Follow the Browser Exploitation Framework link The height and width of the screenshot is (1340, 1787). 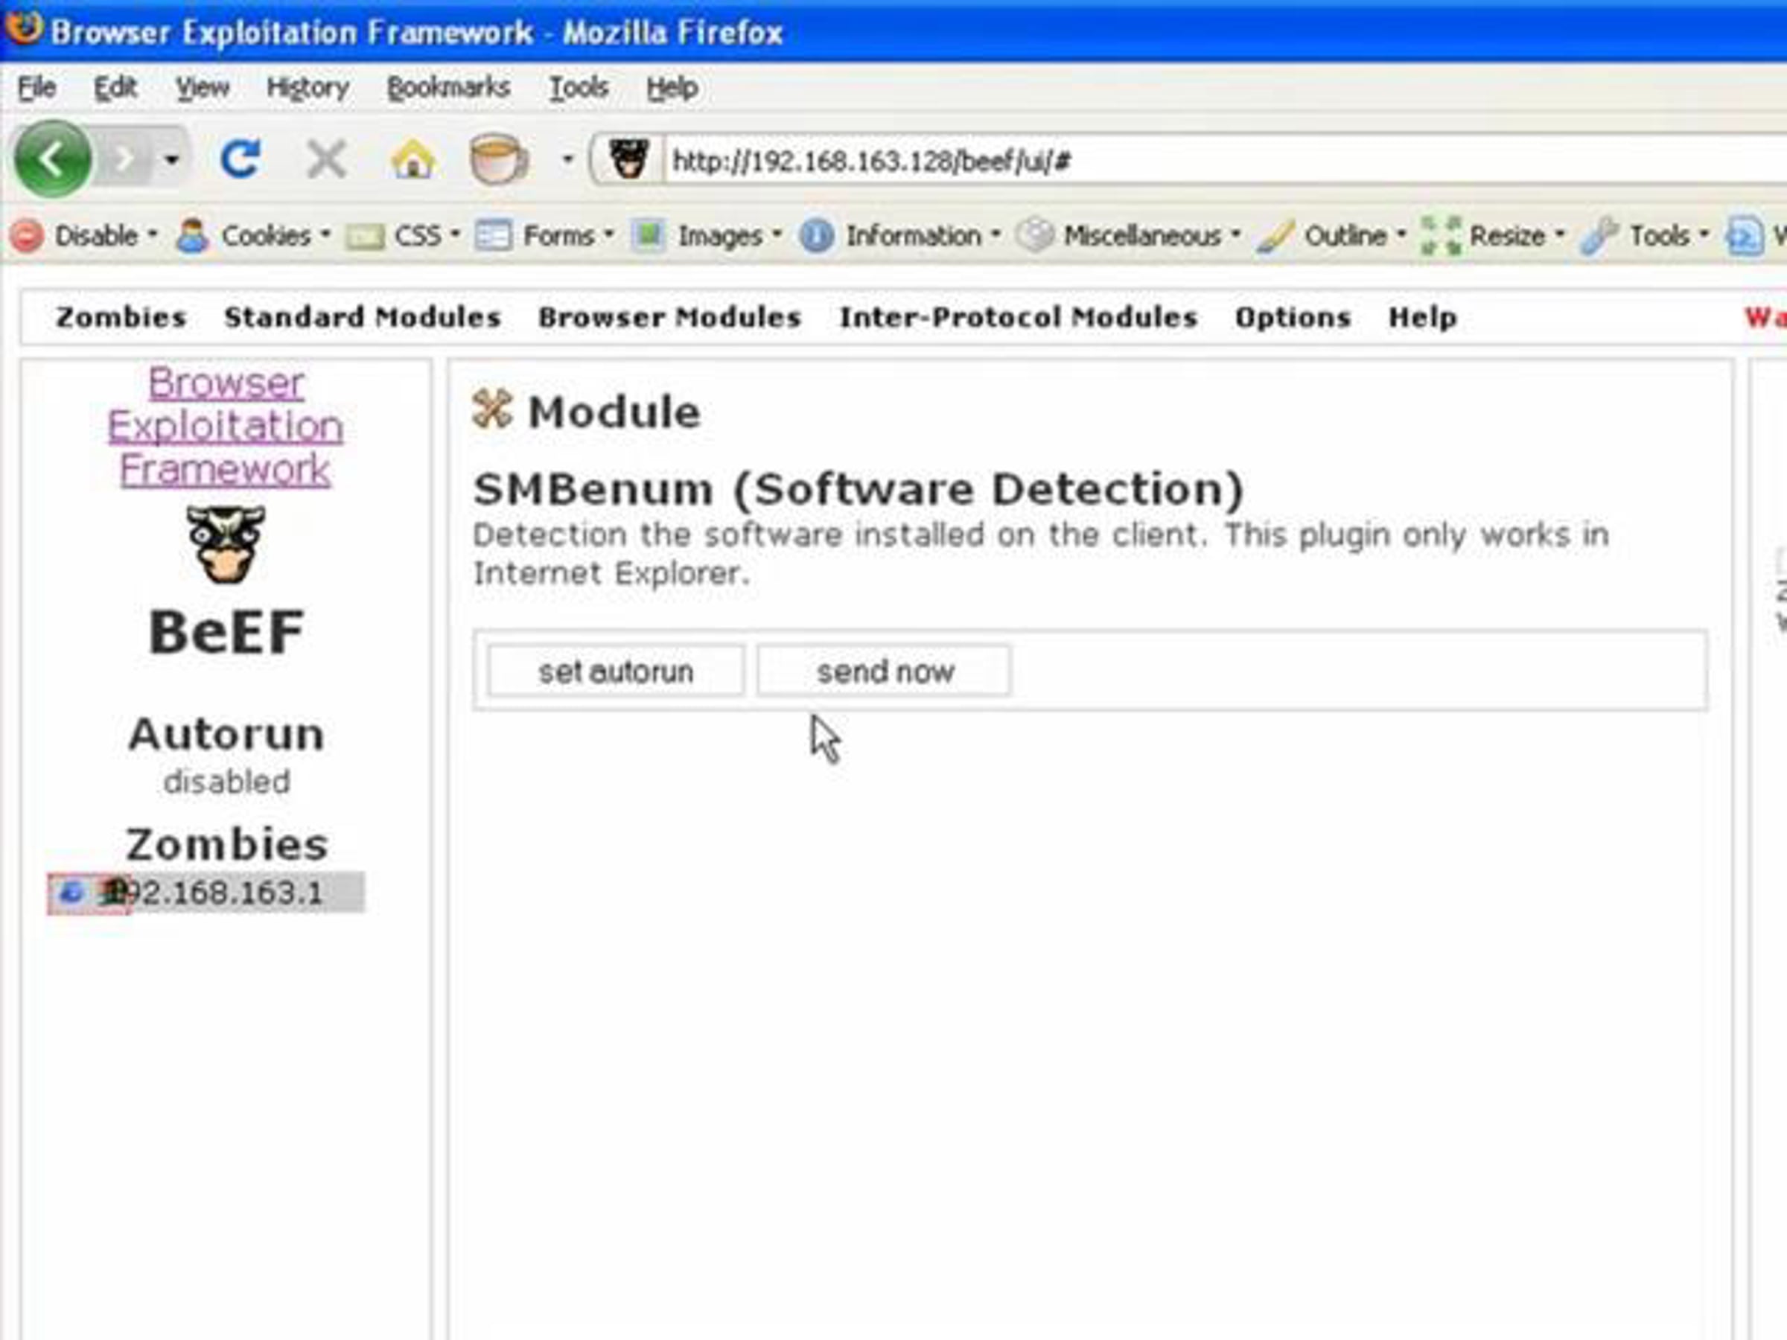click(x=226, y=426)
